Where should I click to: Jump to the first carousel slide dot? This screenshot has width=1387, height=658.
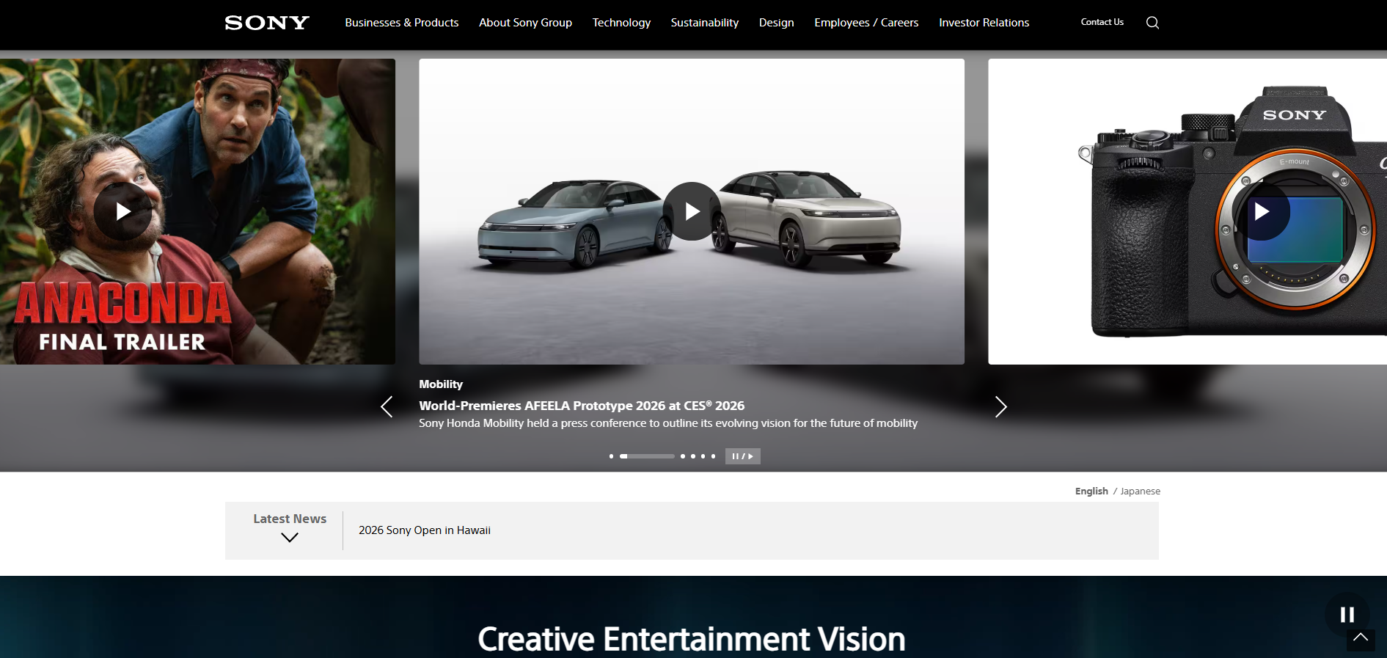pyautogui.click(x=611, y=456)
